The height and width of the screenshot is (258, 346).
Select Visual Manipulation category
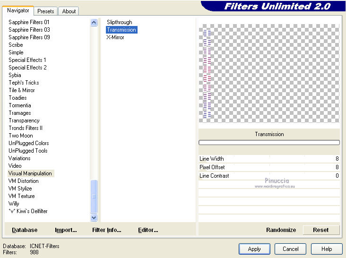30,173
